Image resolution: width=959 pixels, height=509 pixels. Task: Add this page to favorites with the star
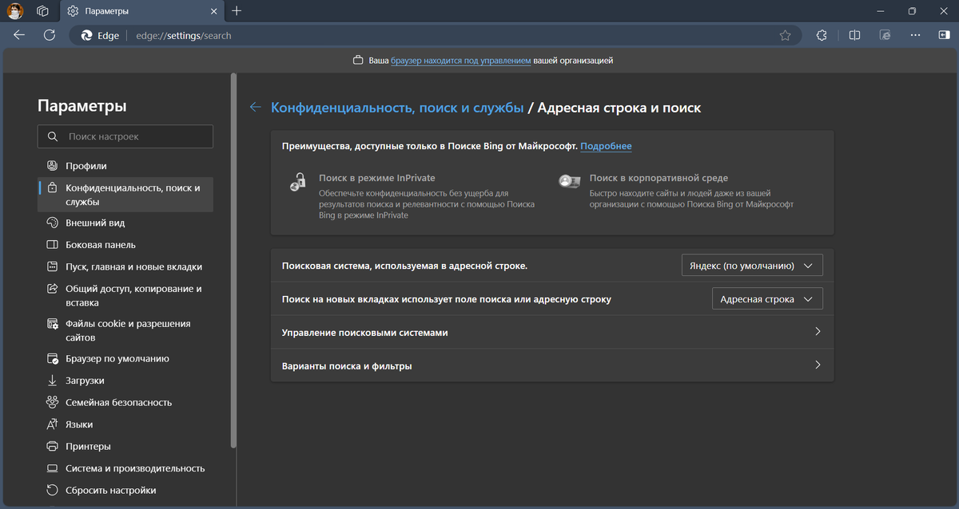click(x=785, y=35)
